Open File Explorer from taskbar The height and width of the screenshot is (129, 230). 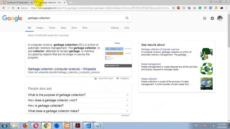[x=15, y=126]
